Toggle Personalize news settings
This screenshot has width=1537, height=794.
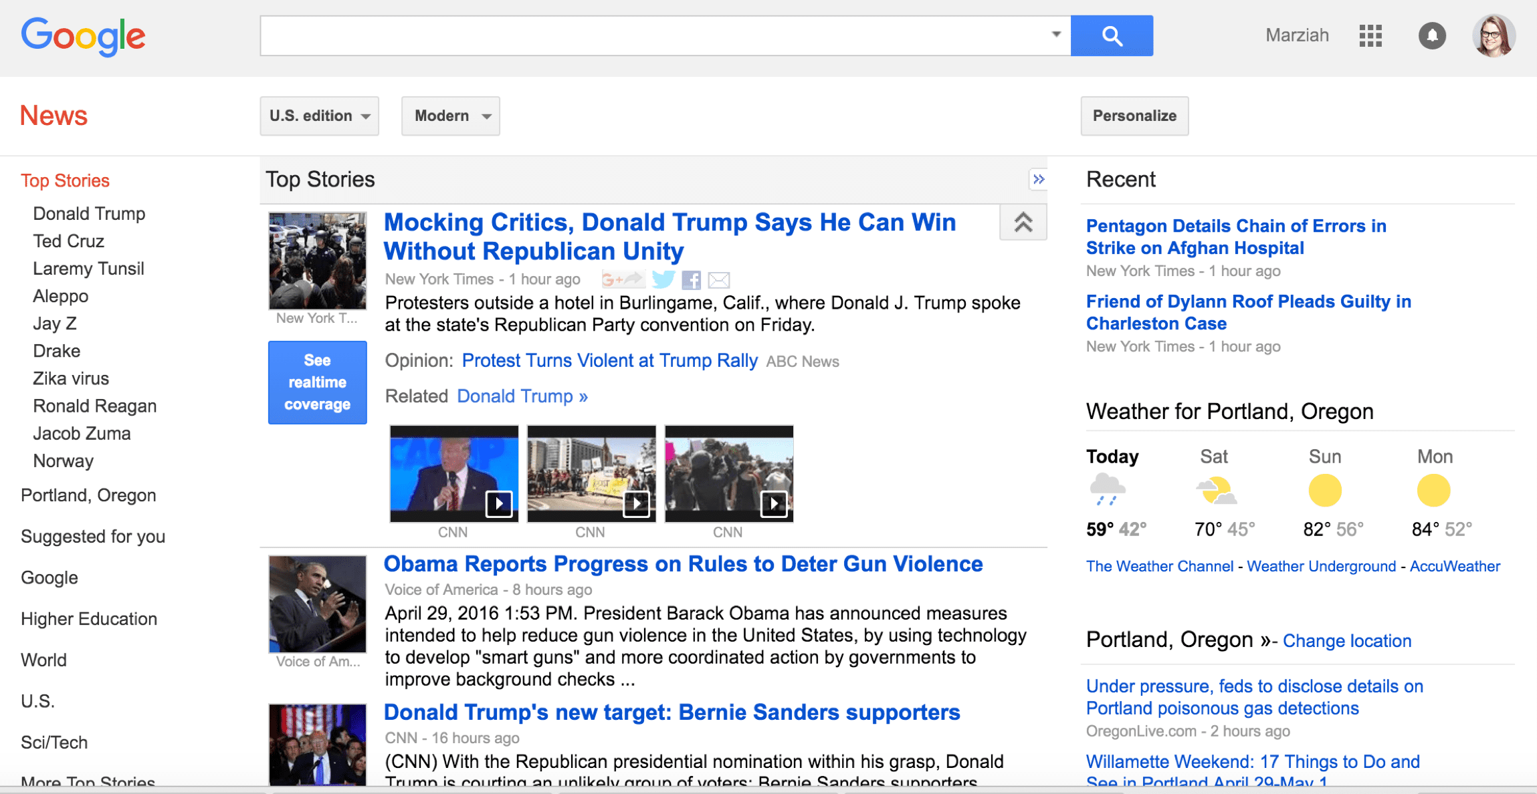pos(1135,114)
